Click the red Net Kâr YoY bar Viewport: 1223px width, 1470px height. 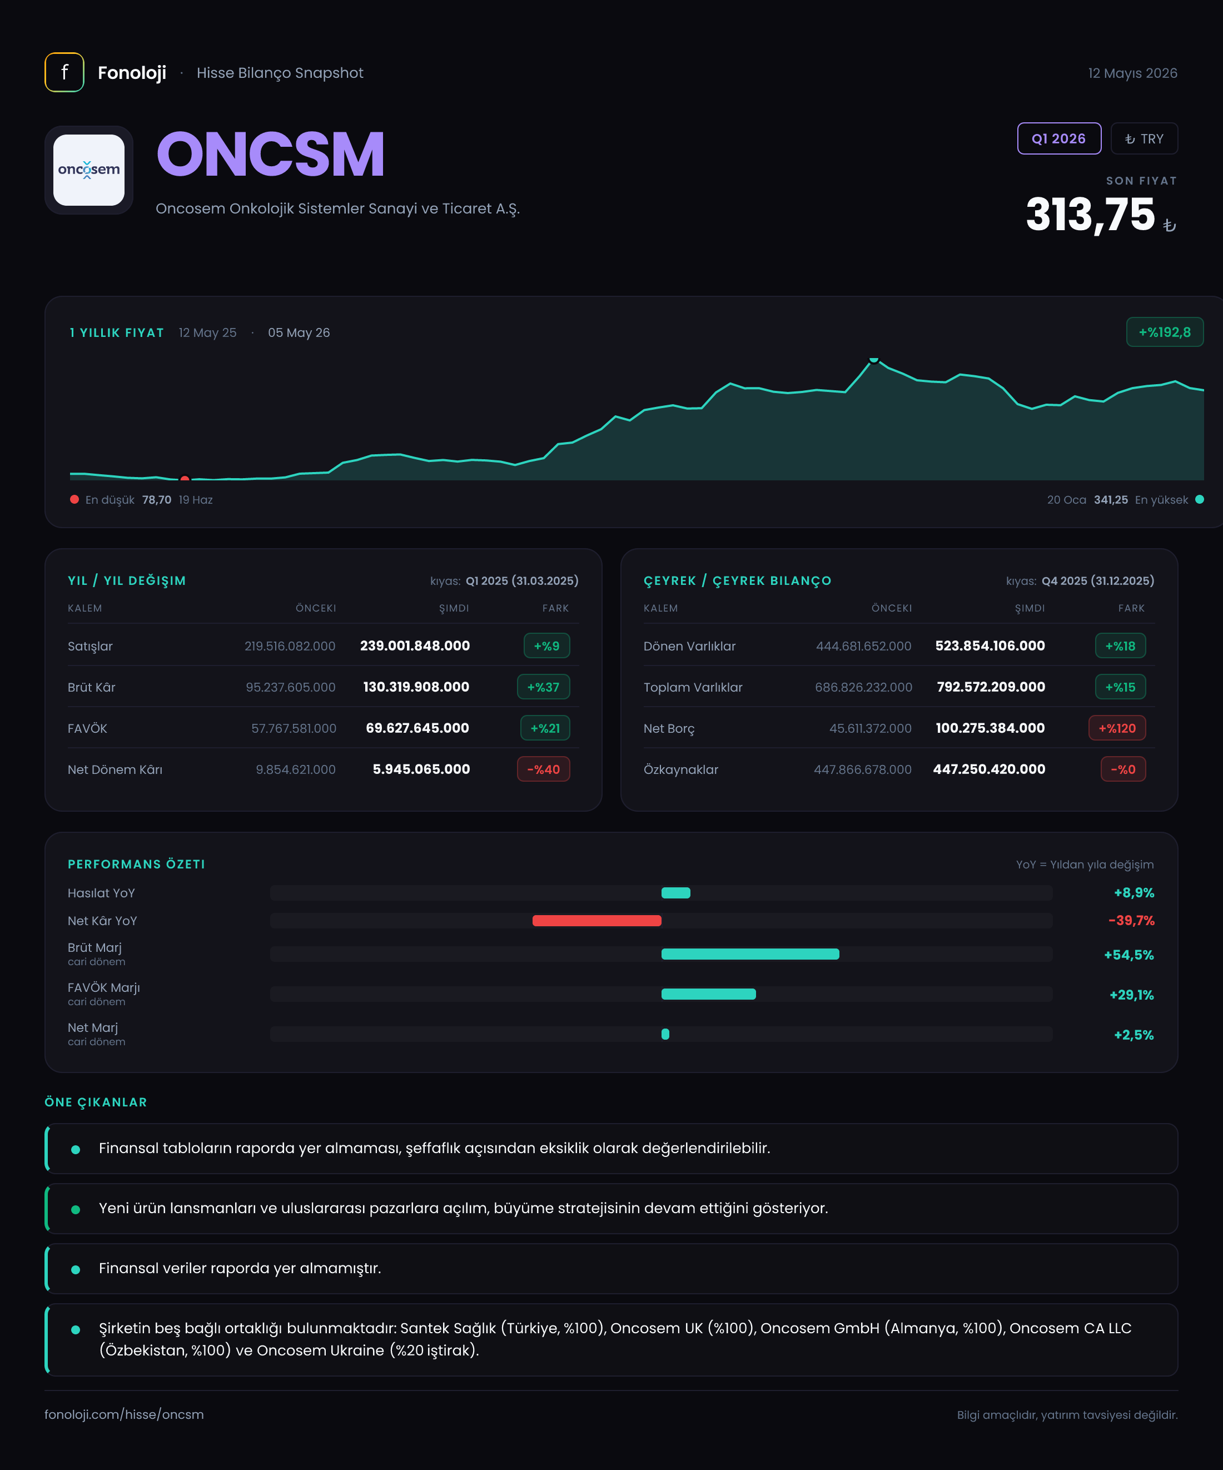click(x=596, y=921)
